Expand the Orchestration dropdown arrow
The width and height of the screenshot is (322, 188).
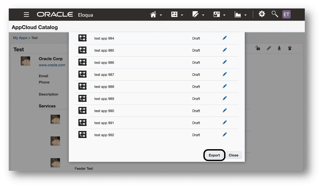point(182,15)
